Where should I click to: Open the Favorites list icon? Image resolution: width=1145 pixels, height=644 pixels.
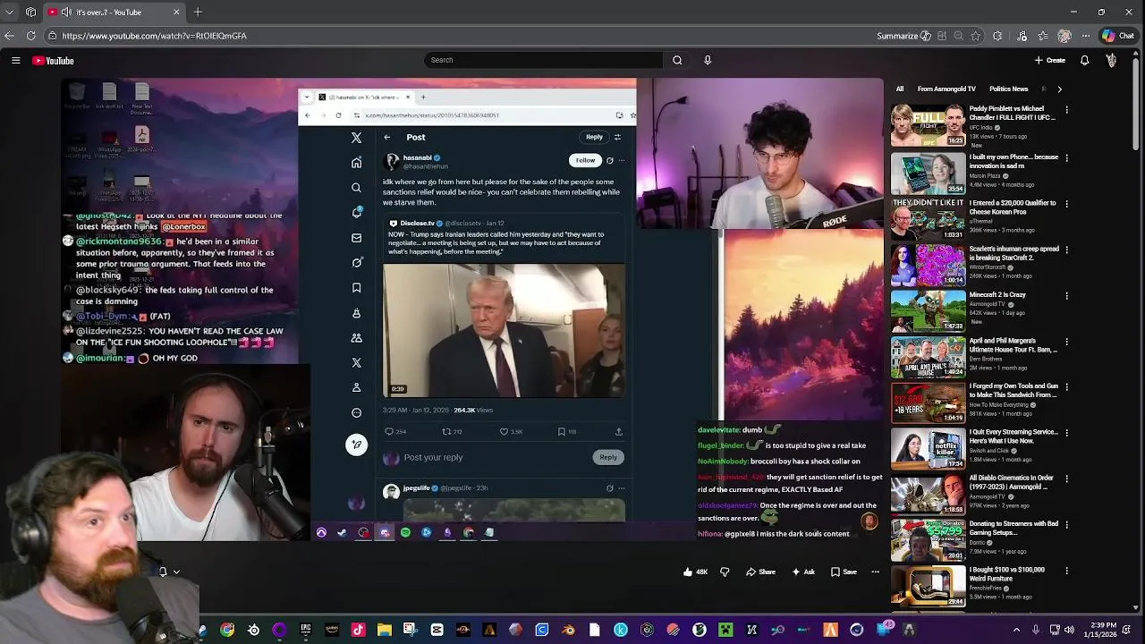coord(1041,36)
